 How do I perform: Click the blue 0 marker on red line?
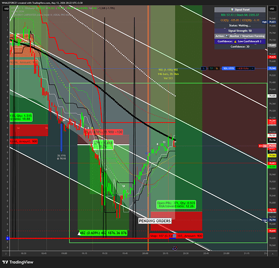[x=7, y=239]
